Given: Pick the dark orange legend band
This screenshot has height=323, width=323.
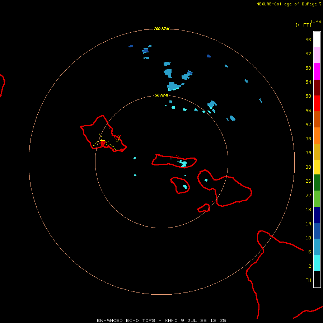Looking at the screenshot, I should [317, 120].
